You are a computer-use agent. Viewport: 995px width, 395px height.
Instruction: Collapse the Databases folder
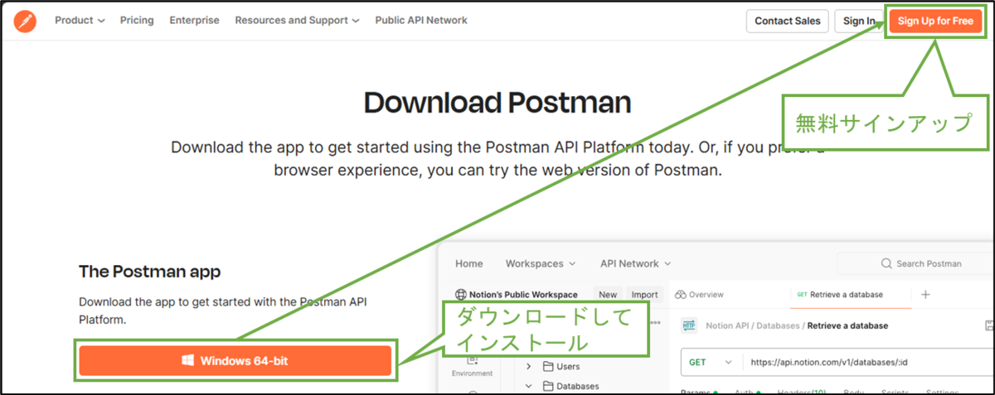click(x=531, y=386)
